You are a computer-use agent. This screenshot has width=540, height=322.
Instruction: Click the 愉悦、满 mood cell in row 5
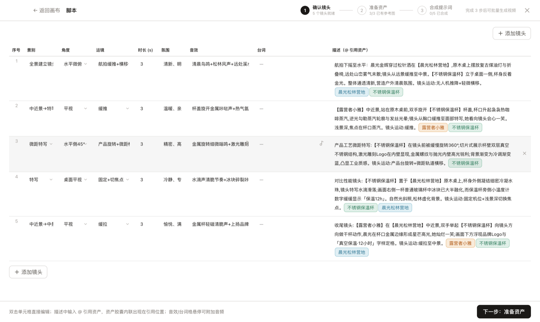pos(172,224)
